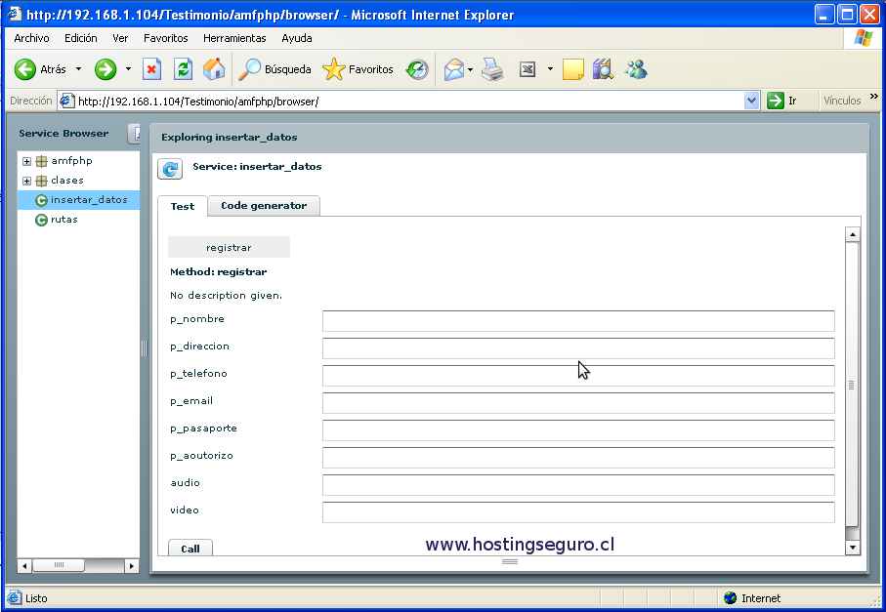Click the Windows flag logo

(x=863, y=38)
